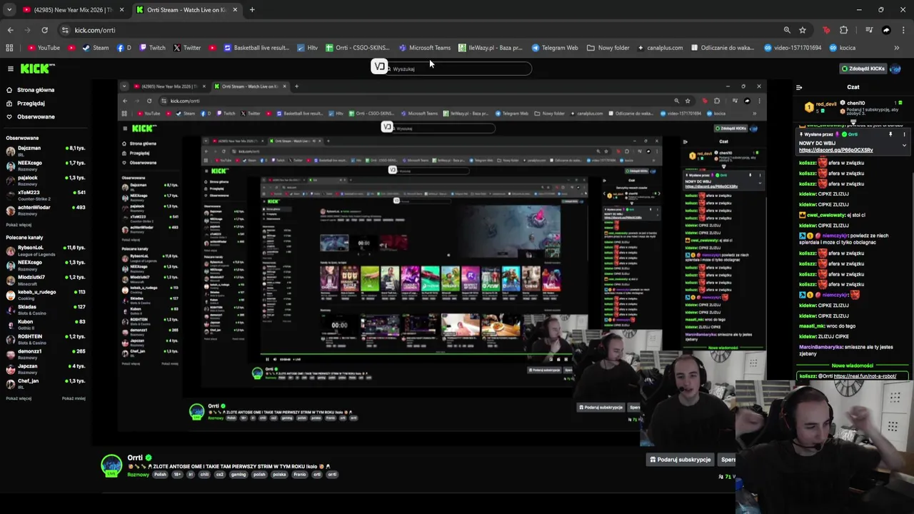Expand the Nowy folder bookmark folder

608,48
